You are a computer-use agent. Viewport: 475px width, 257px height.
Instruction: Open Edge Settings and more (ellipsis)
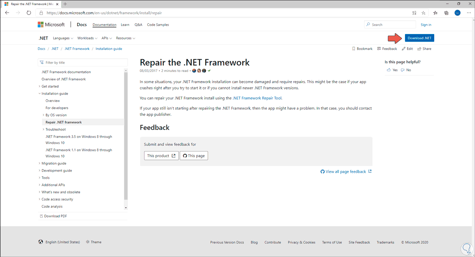click(x=469, y=13)
